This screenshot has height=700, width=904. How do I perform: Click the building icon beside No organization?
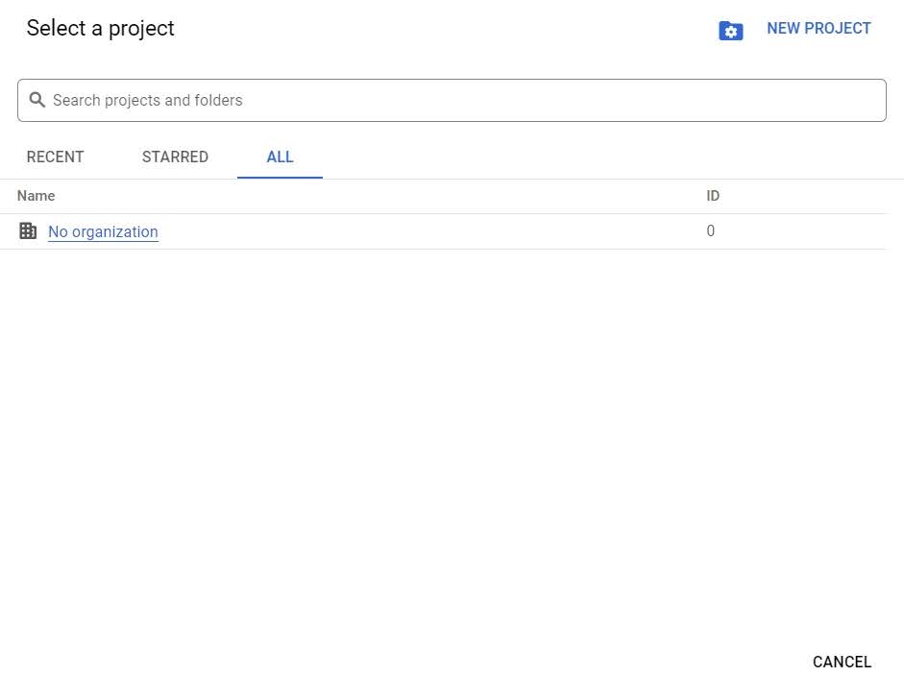pos(28,230)
